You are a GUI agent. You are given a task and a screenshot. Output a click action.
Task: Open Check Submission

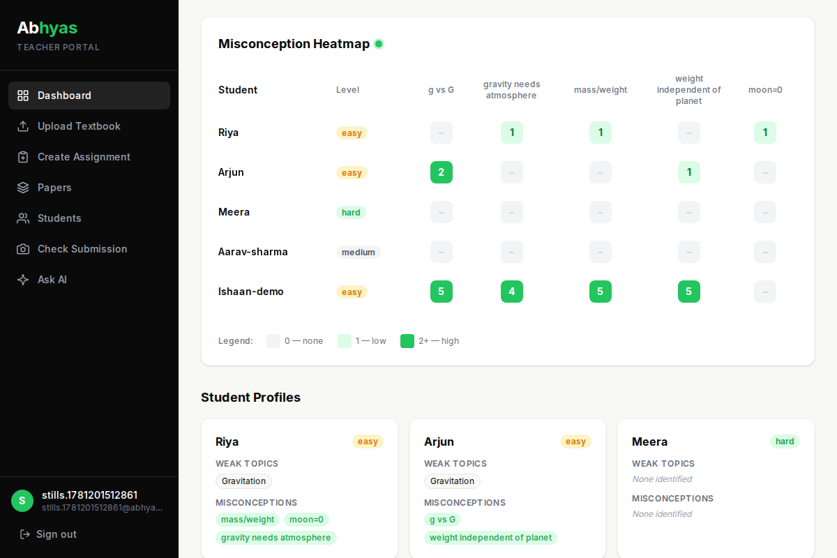89,249
